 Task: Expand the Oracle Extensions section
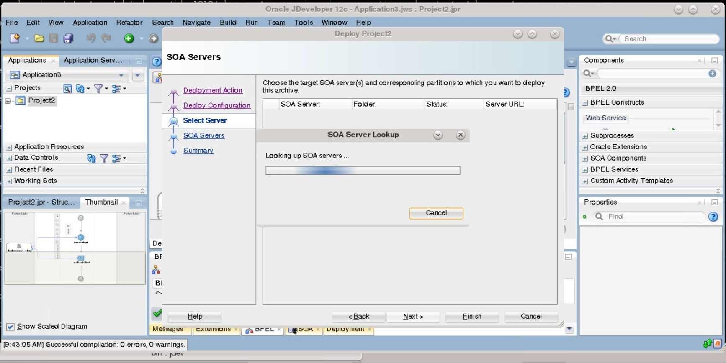585,147
